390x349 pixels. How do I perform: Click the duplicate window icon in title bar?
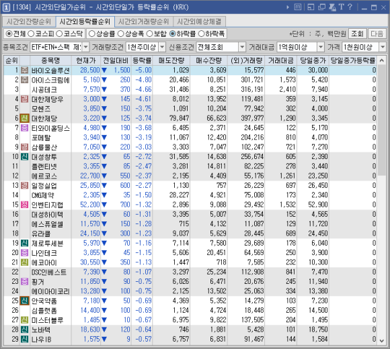[x=321, y=7]
